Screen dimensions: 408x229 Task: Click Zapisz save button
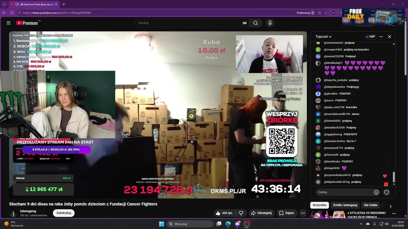pyautogui.click(x=287, y=213)
